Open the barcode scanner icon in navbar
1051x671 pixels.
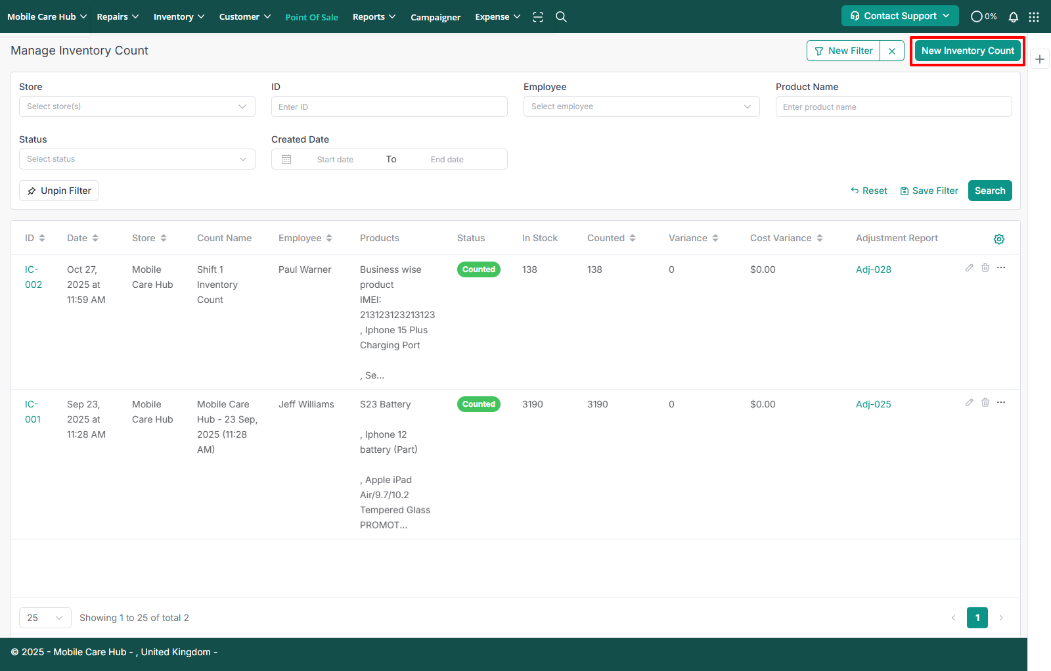coord(538,17)
